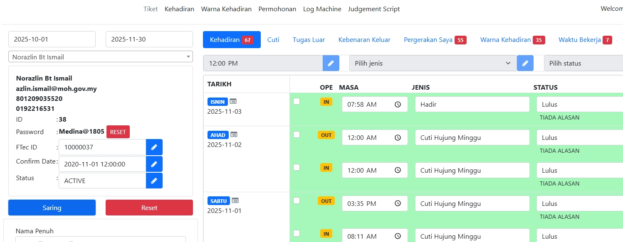Check the box for the 2025-11-02 OUT row
623x242 pixels.
click(297, 134)
